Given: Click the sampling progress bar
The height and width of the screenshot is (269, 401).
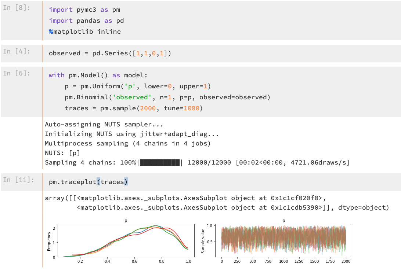Looking at the screenshot, I should tap(160, 163).
